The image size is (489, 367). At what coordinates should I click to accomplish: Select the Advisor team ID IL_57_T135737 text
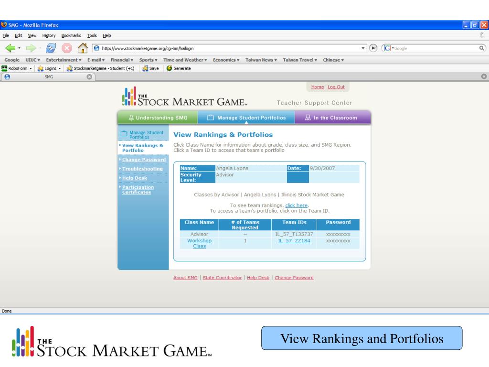[294, 234]
